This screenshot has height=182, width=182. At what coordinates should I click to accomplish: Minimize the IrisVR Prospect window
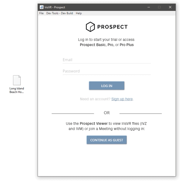coord(149,7)
